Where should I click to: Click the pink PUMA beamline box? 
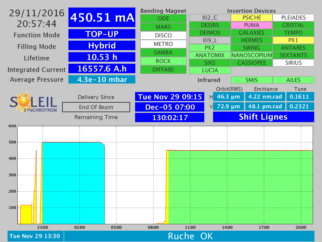pyautogui.click(x=252, y=25)
